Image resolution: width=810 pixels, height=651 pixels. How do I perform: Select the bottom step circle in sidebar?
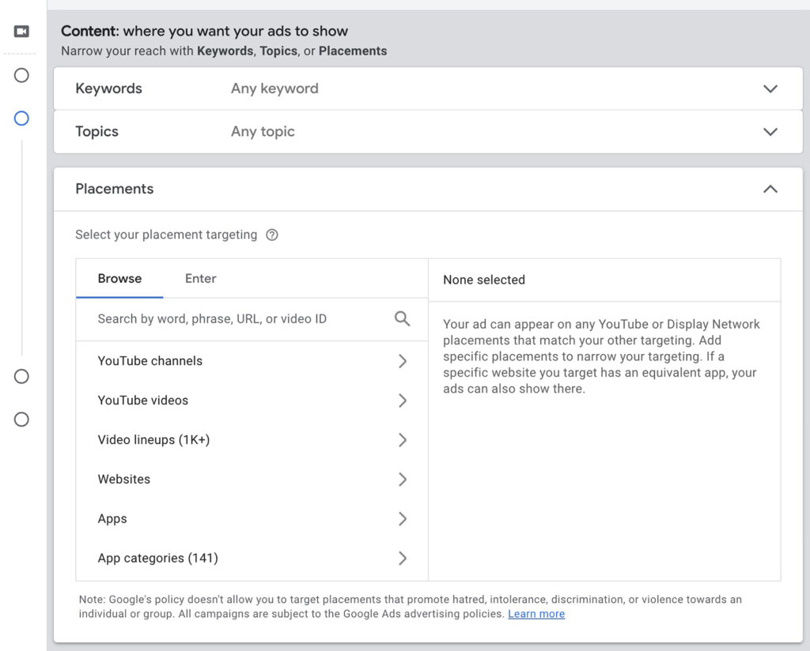[x=21, y=420]
